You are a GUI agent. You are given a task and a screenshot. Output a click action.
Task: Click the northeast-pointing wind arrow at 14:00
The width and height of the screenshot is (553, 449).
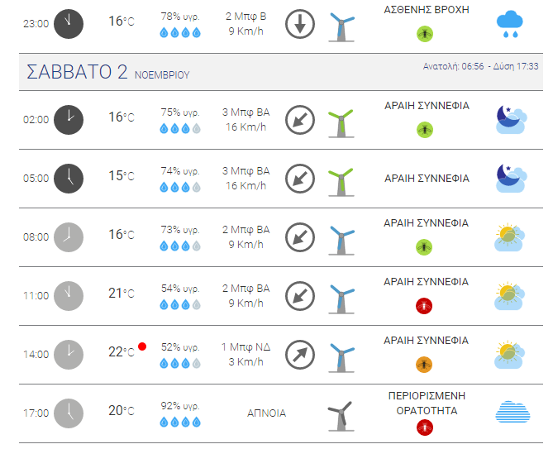(300, 355)
